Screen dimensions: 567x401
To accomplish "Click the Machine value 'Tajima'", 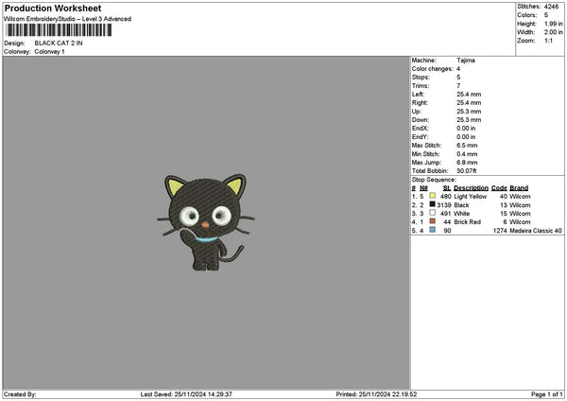I will pos(466,61).
